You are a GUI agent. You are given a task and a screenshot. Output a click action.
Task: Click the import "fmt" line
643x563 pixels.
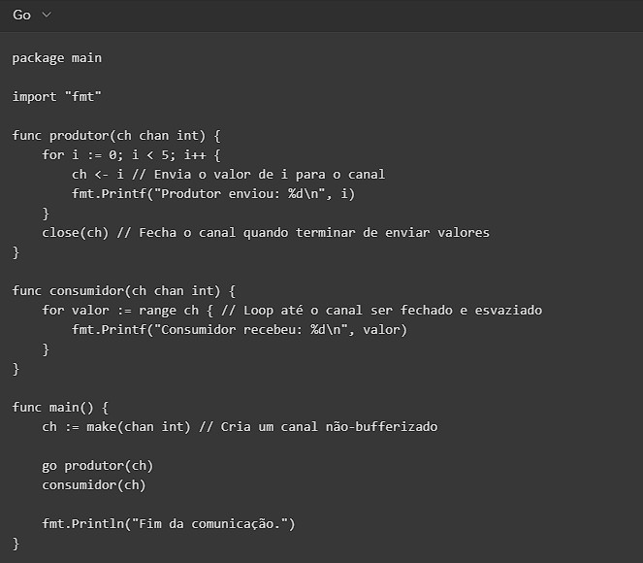pos(56,97)
